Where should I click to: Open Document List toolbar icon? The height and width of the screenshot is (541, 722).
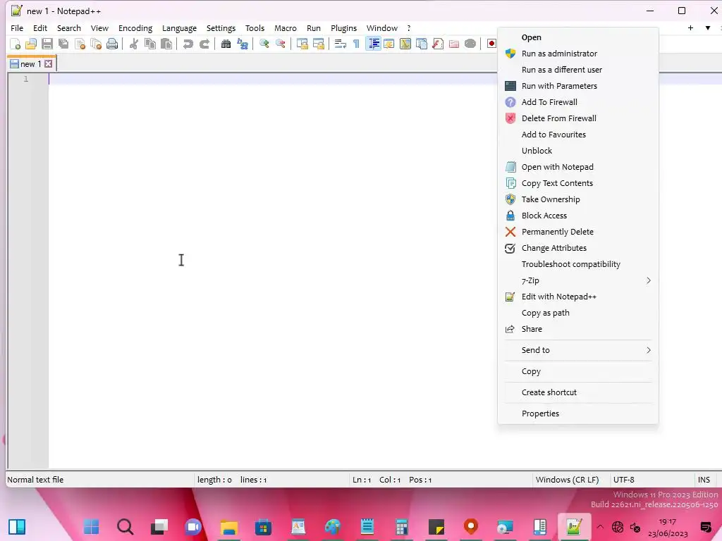coord(422,44)
